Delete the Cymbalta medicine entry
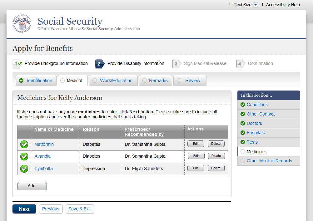313x221 pixels. coord(216,168)
